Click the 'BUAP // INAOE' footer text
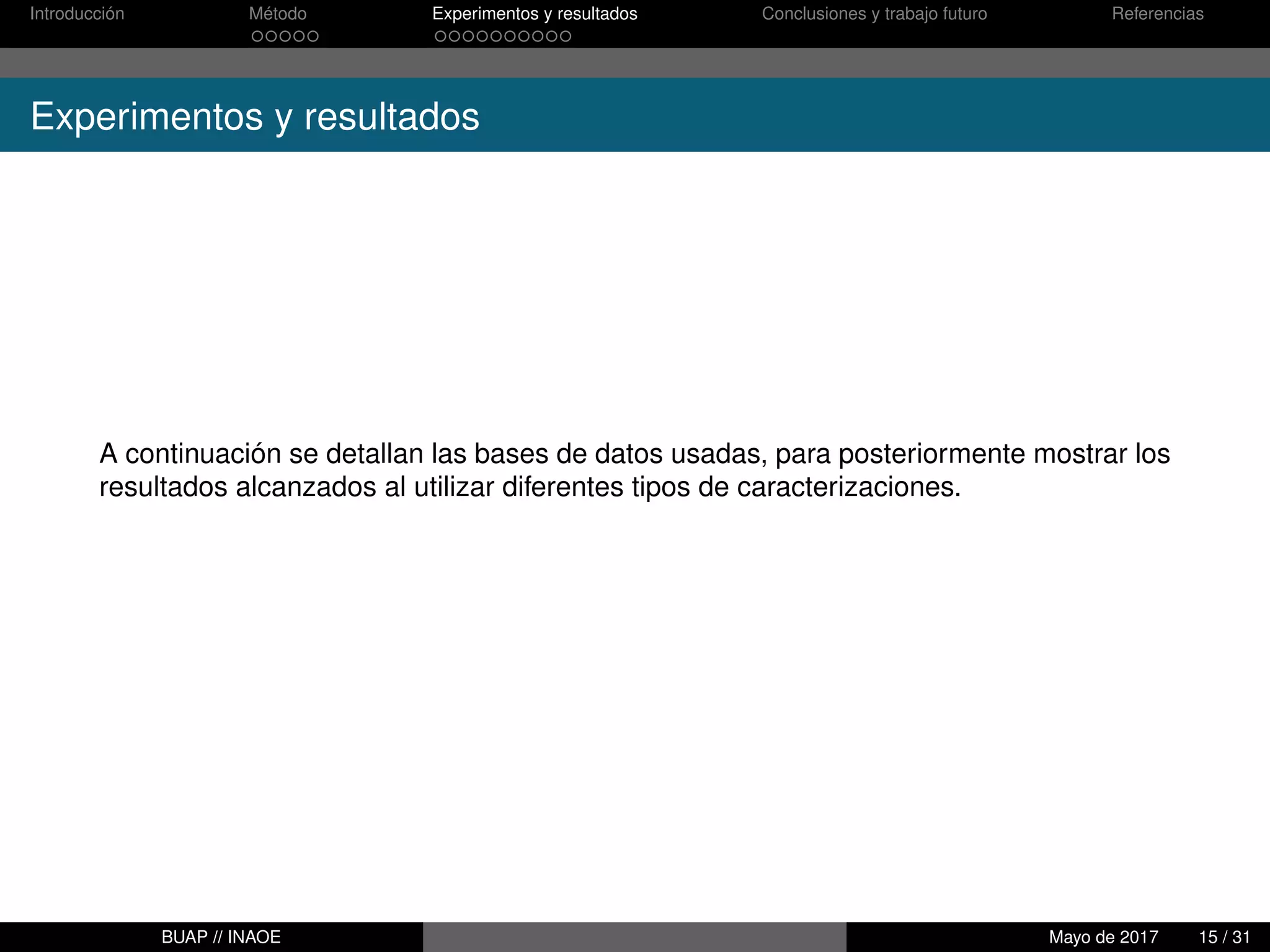This screenshot has width=1270, height=952. (x=221, y=937)
